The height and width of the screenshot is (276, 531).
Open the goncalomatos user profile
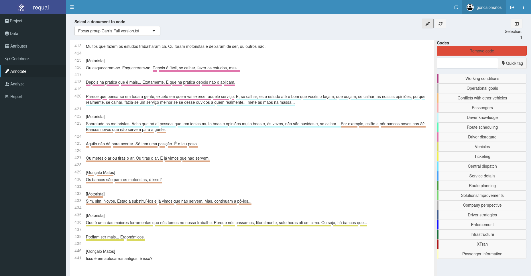tap(484, 7)
